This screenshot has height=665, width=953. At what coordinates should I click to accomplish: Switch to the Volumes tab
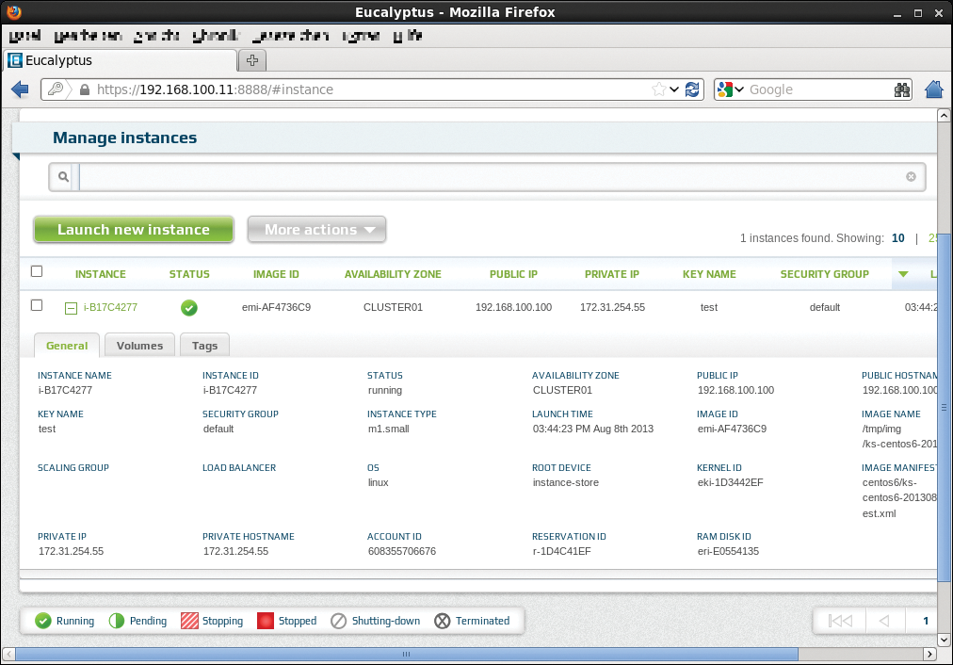[x=139, y=346]
